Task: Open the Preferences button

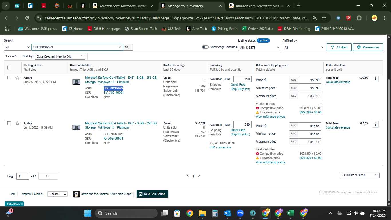Action: [368, 47]
